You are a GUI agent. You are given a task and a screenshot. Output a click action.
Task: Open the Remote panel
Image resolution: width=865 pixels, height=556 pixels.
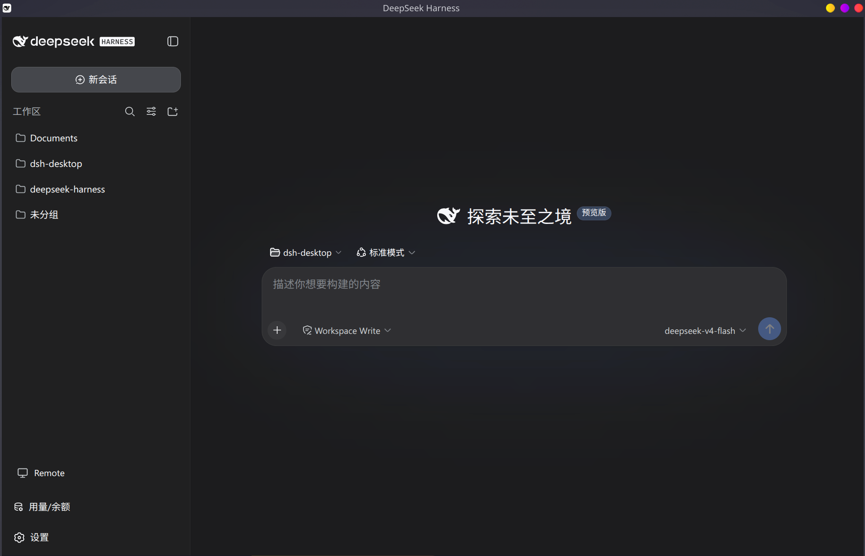(41, 473)
